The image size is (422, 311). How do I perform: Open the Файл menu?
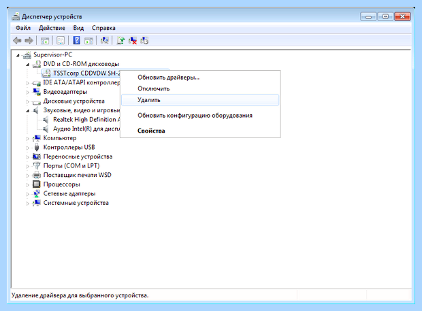[x=23, y=28]
